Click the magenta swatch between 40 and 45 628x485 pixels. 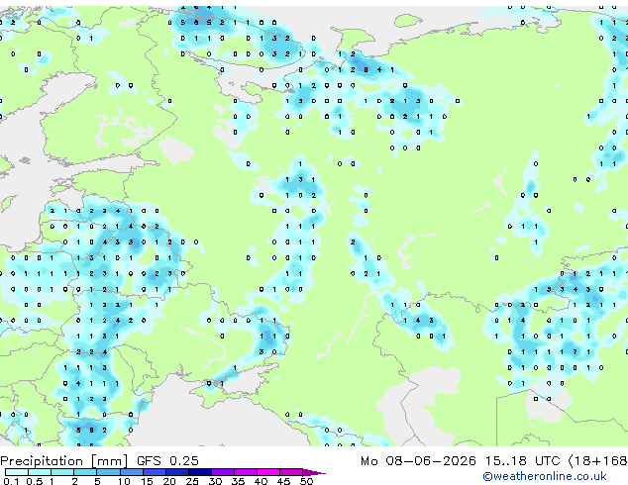268,472
